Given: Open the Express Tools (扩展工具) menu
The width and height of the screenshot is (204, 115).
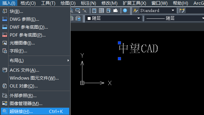Looking at the screenshot, I should pos(135,3).
